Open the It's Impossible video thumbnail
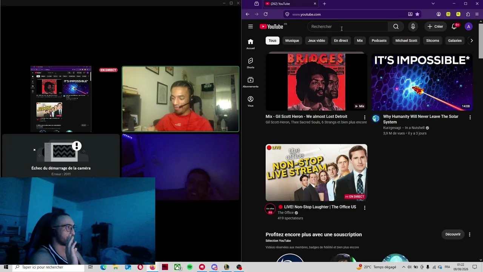 [422, 82]
